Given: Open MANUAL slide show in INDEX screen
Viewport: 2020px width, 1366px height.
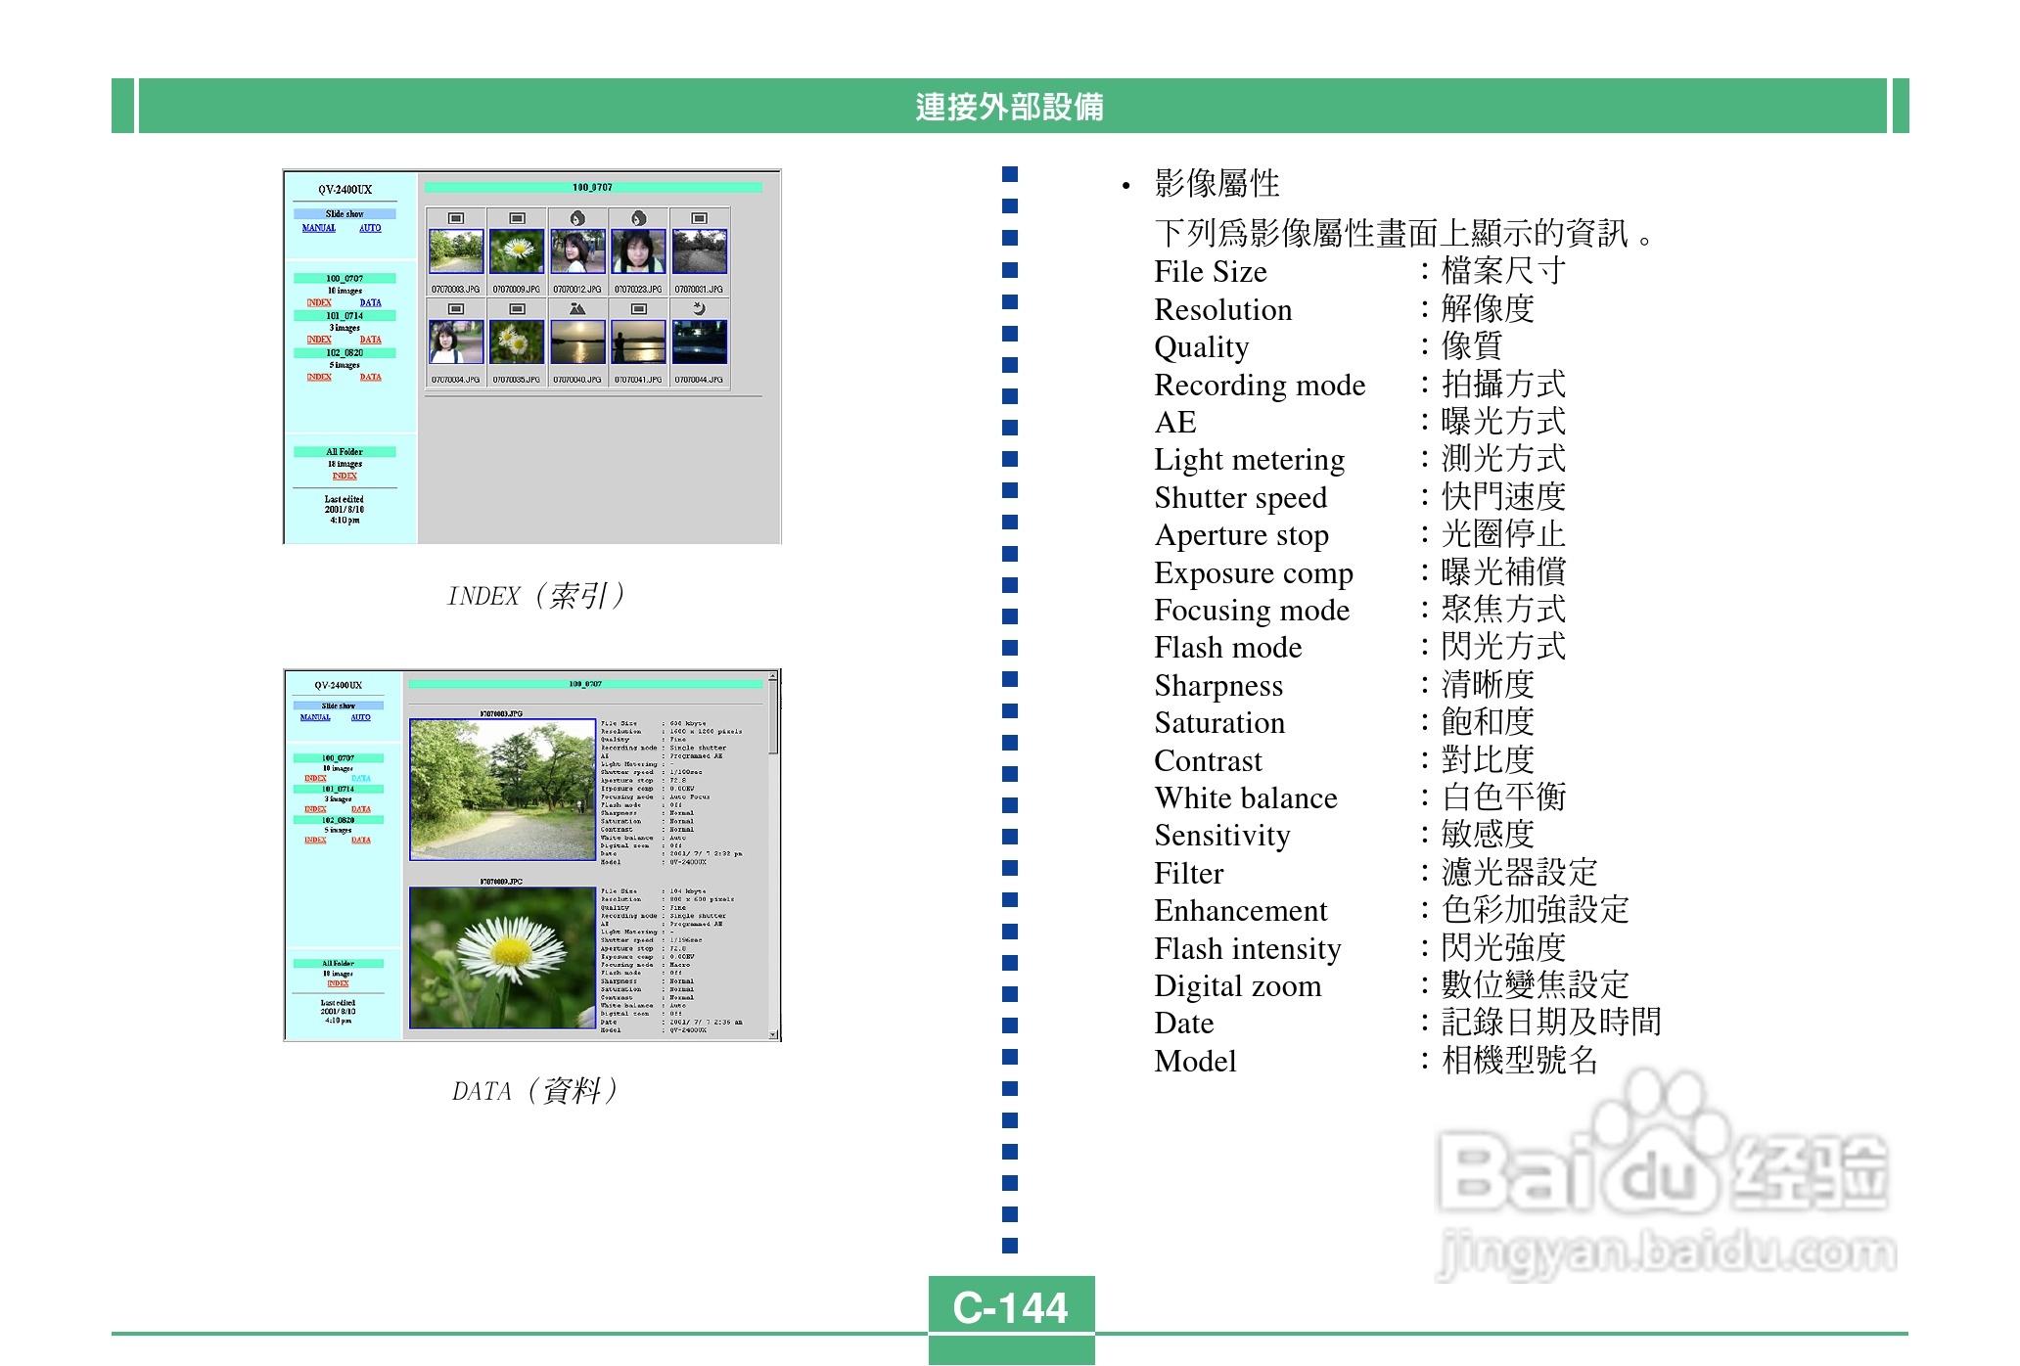Looking at the screenshot, I should tap(319, 228).
